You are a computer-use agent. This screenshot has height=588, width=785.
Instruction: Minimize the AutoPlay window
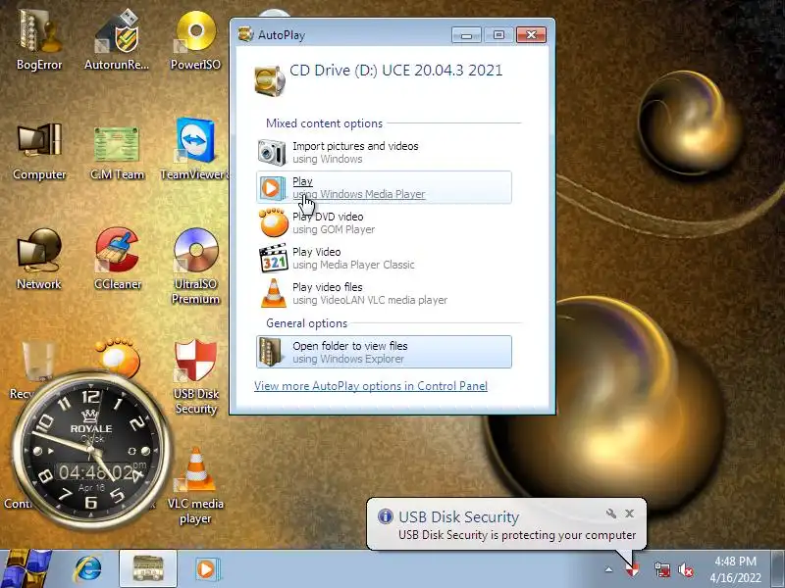[466, 34]
